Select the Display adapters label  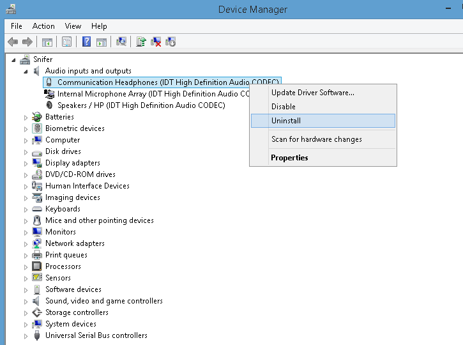click(x=73, y=163)
